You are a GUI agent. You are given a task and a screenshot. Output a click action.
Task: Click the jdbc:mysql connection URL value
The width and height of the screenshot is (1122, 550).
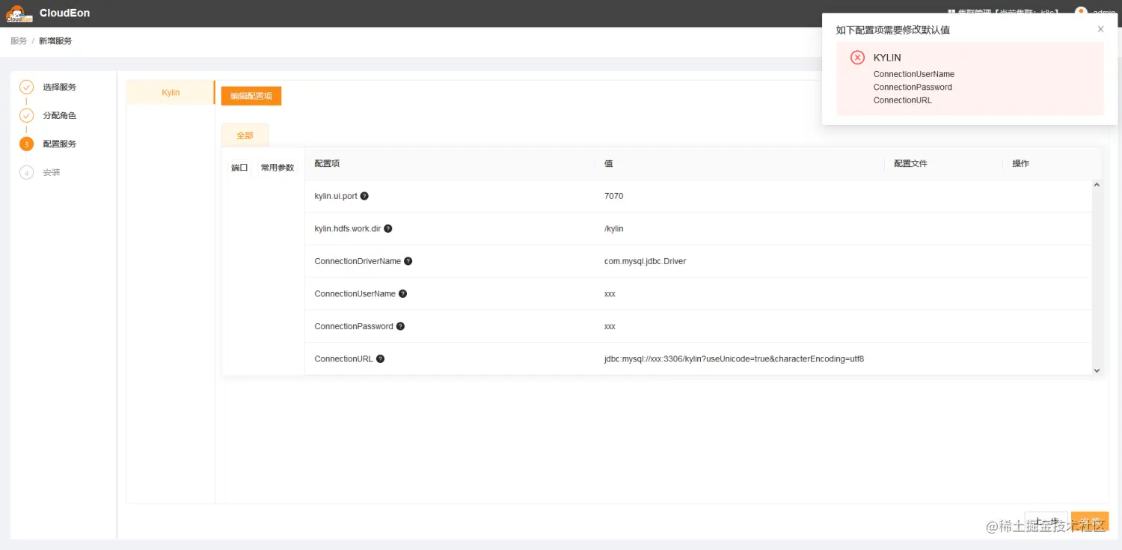click(x=734, y=359)
